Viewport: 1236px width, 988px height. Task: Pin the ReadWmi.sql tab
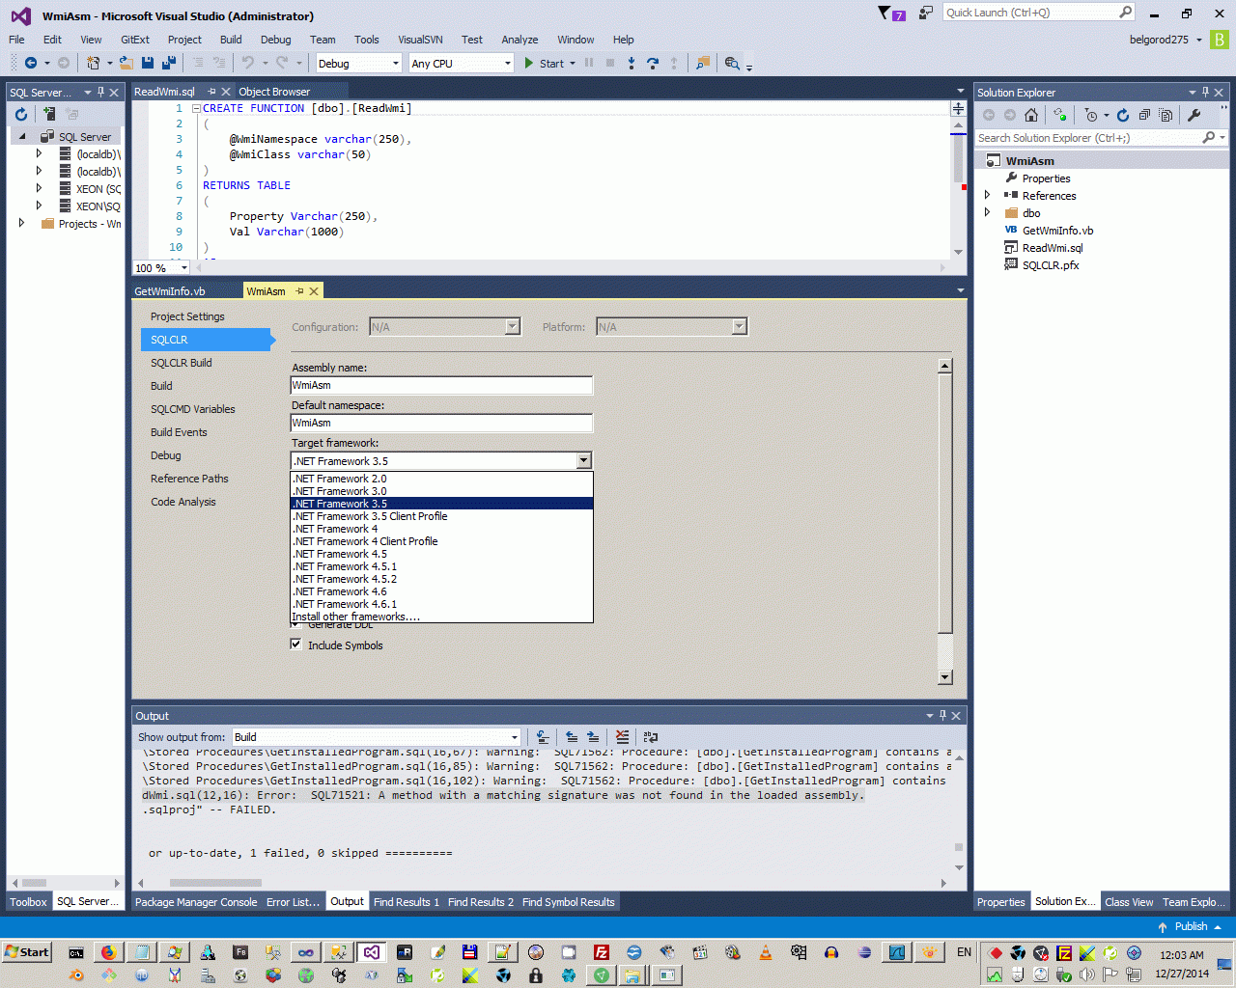pyautogui.click(x=211, y=92)
